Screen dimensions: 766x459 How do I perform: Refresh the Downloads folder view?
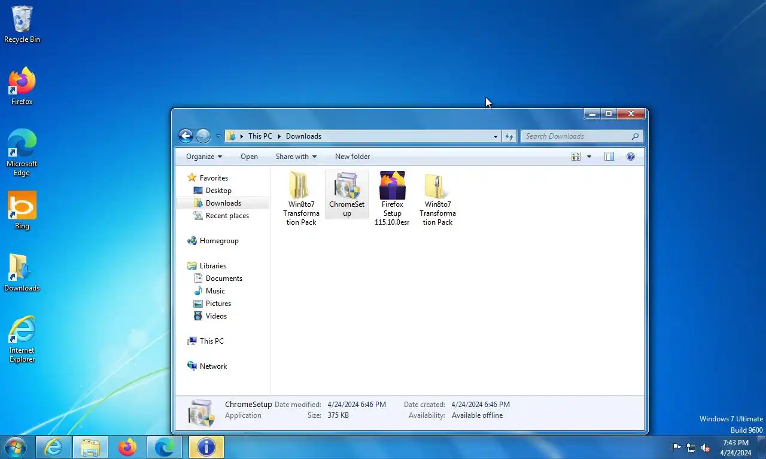[x=509, y=136]
